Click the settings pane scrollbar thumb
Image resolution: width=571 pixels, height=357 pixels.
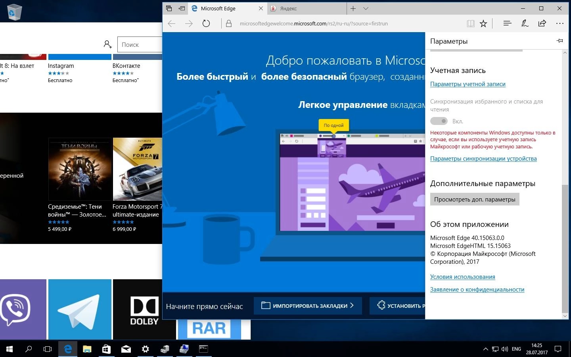(x=565, y=249)
